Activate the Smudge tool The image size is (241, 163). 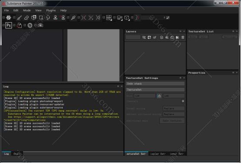(48, 18)
